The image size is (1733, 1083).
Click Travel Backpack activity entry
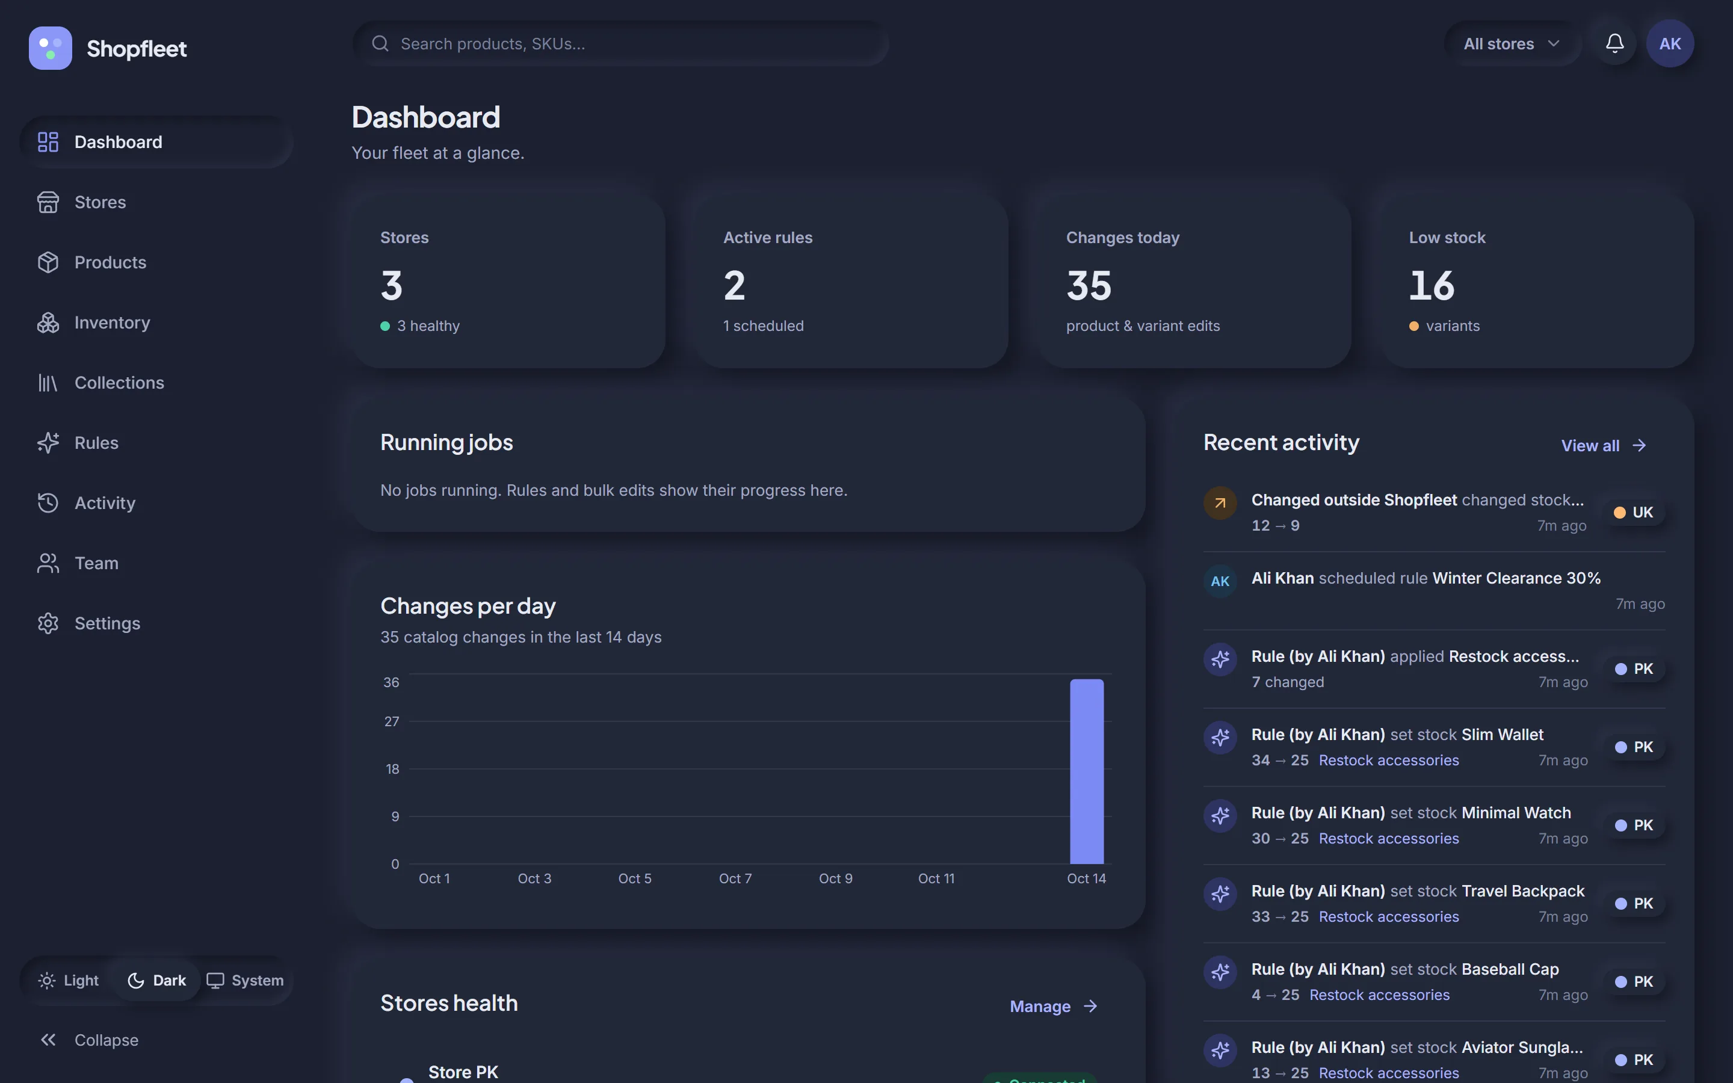[x=1434, y=903]
